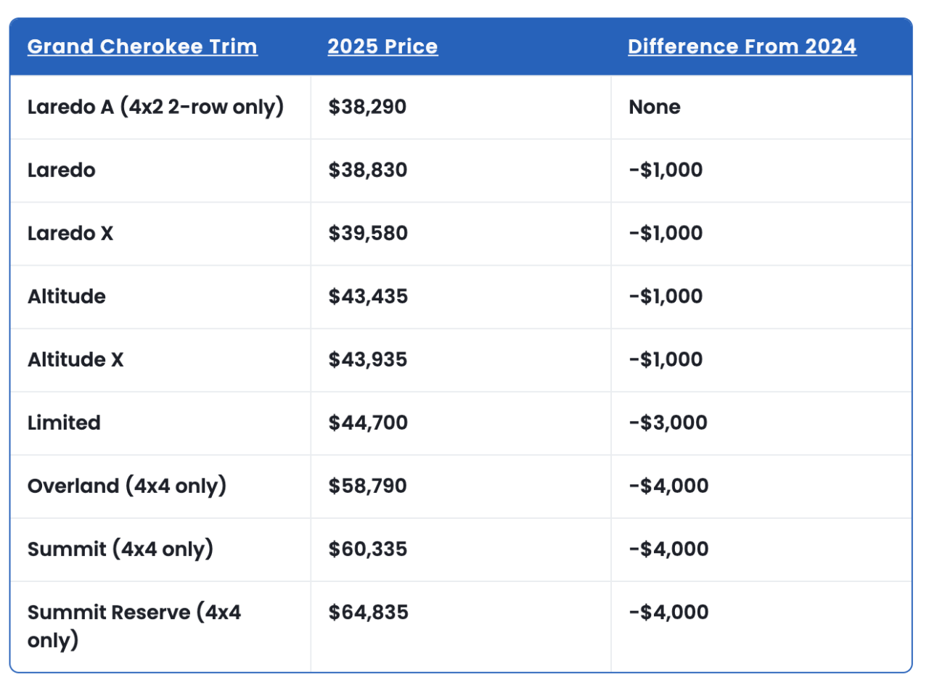
Task: Click the $60,335 price value
Action: click(368, 549)
